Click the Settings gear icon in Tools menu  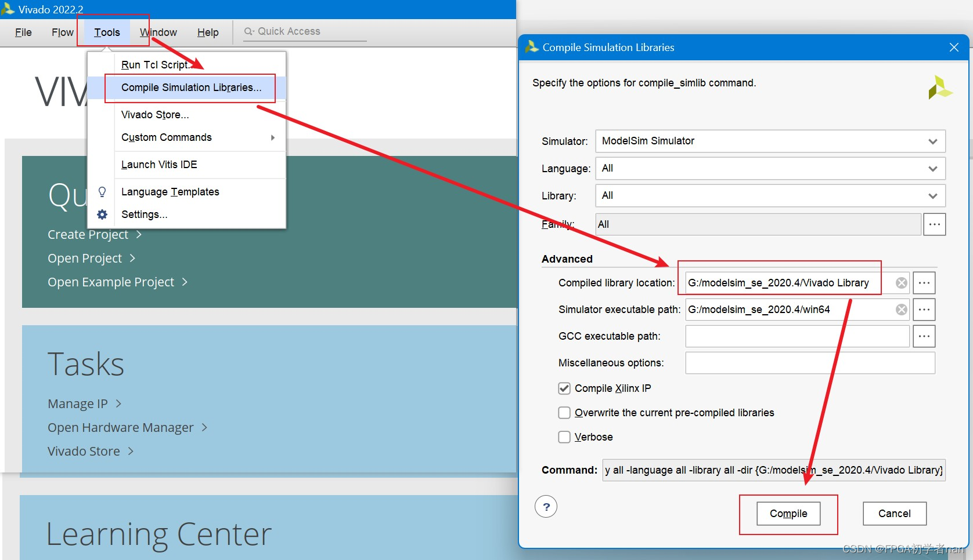(102, 214)
